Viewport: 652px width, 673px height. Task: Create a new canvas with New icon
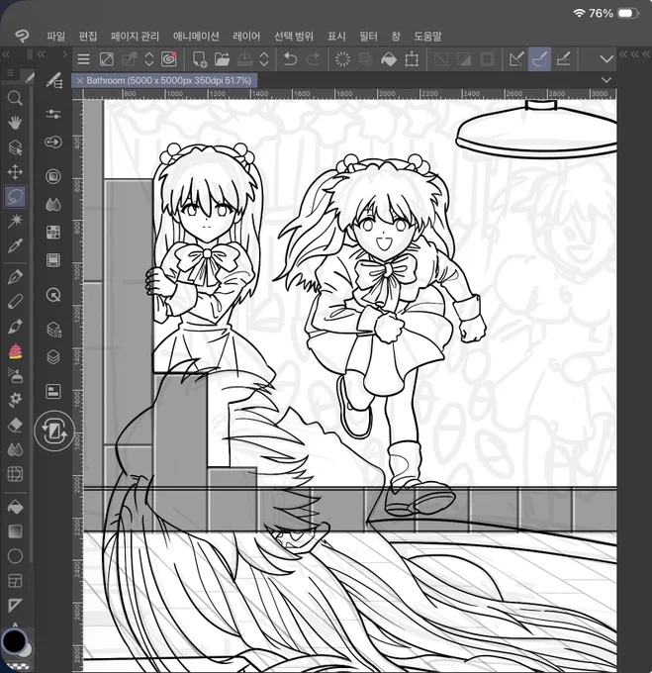pyautogui.click(x=200, y=59)
